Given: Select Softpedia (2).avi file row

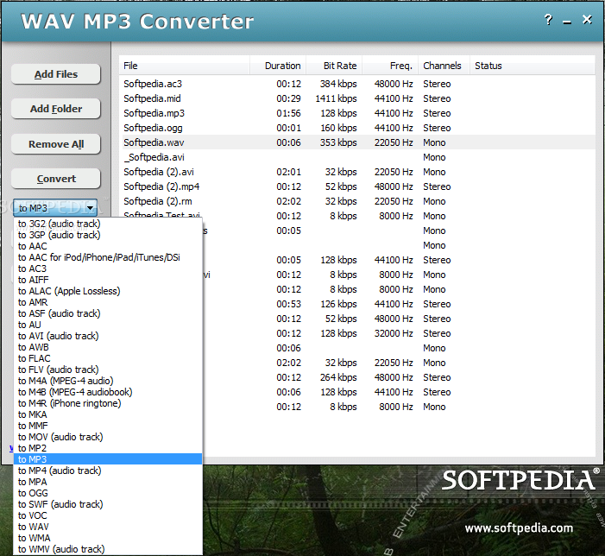Looking at the screenshot, I should [359, 172].
